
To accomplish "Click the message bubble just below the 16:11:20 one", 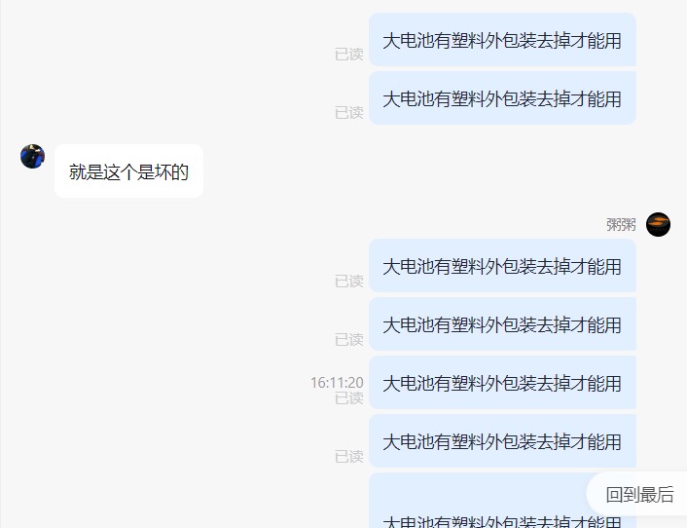I will pos(502,441).
